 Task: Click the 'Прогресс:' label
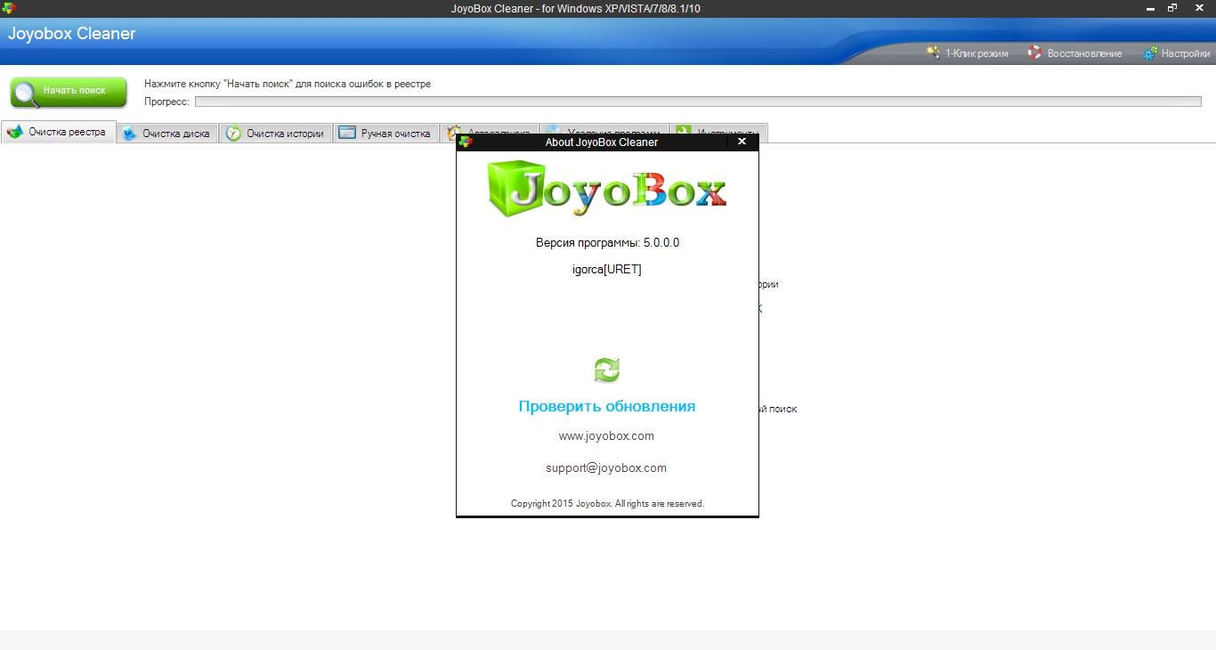166,102
